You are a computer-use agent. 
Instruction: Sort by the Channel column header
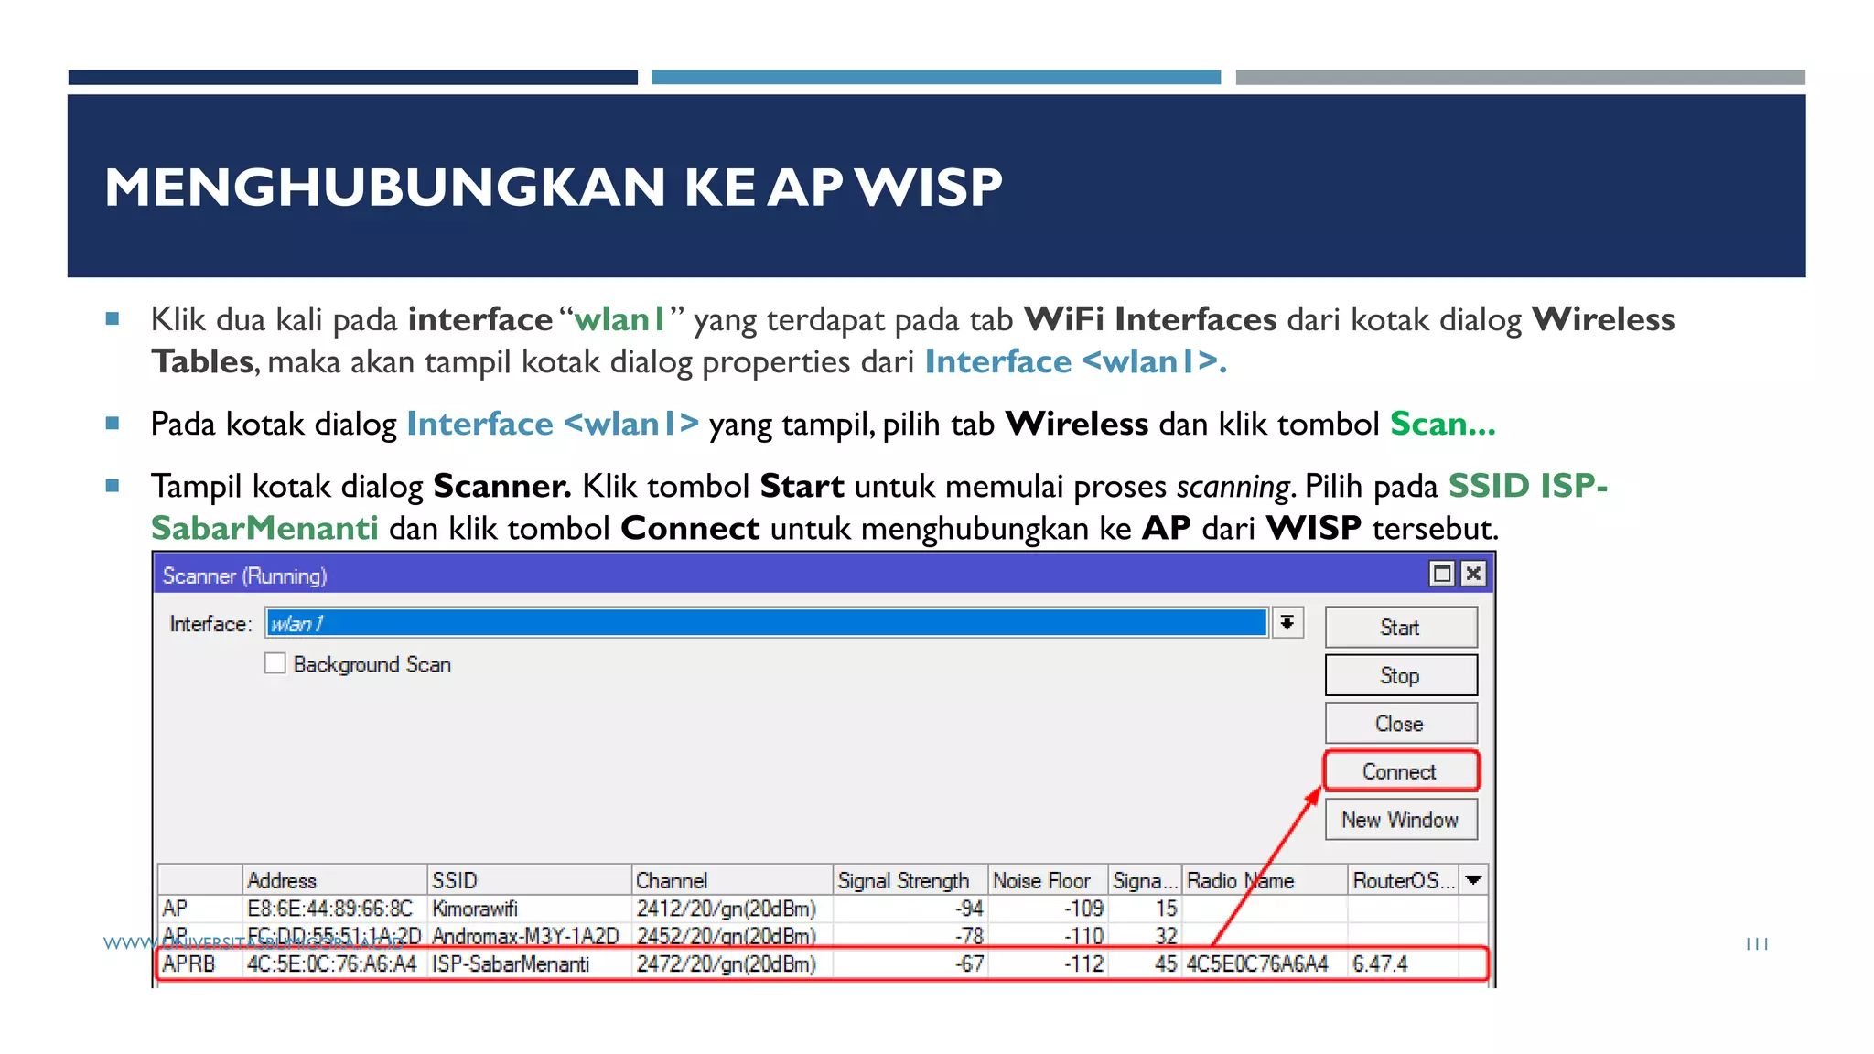click(x=732, y=880)
